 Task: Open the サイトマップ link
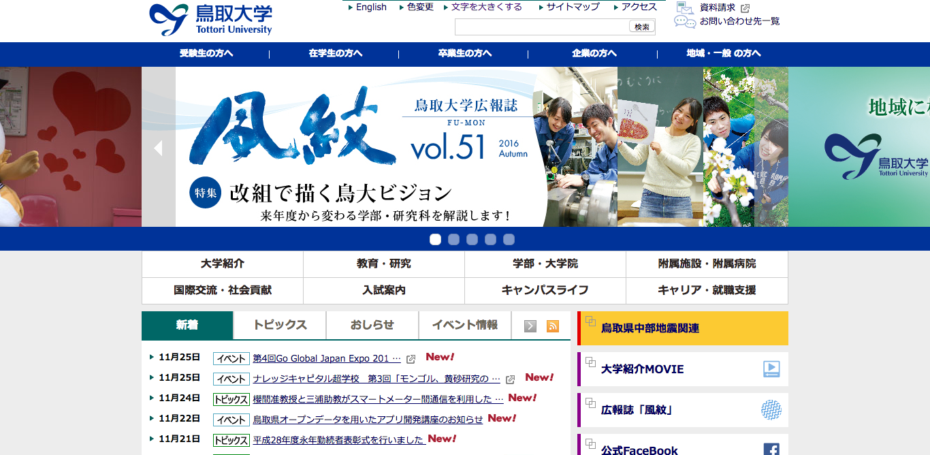pyautogui.click(x=573, y=7)
